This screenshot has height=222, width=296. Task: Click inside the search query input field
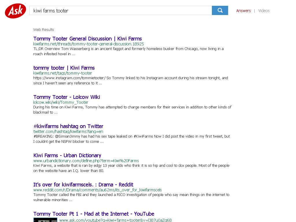121,10
